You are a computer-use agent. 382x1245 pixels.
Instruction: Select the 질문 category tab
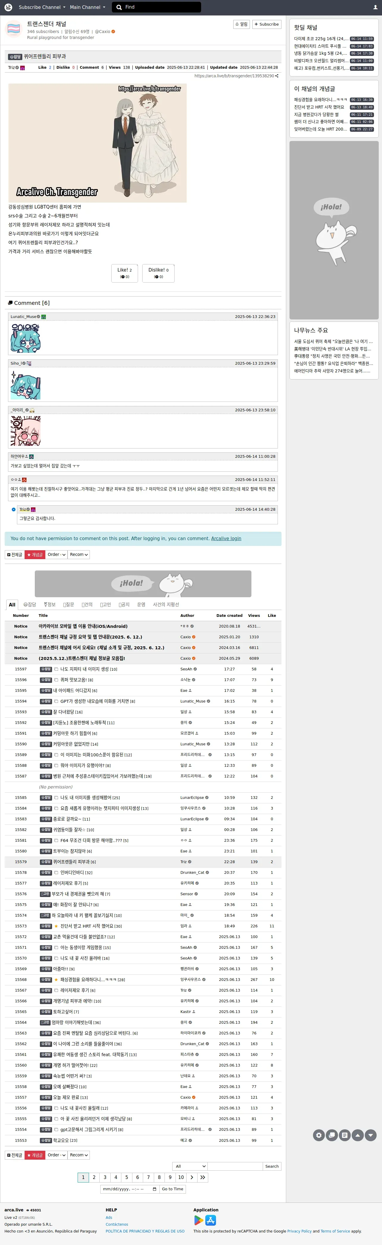click(x=69, y=605)
